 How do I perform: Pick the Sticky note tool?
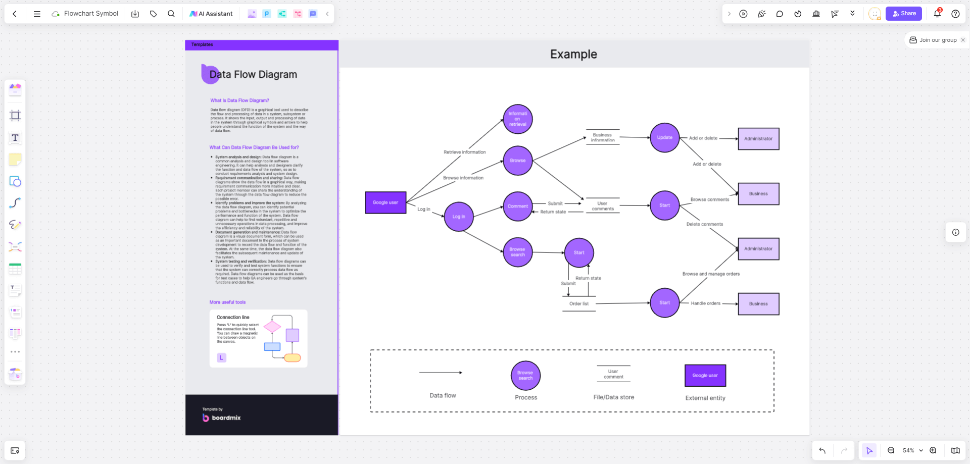pyautogui.click(x=15, y=160)
